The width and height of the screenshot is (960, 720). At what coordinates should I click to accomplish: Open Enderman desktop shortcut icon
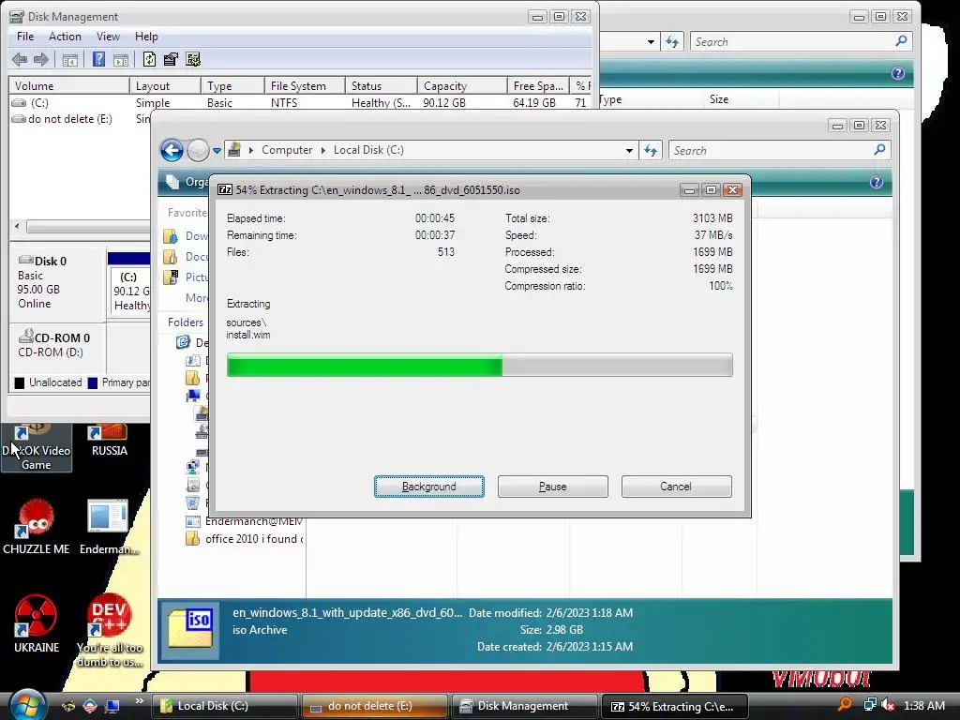109,528
